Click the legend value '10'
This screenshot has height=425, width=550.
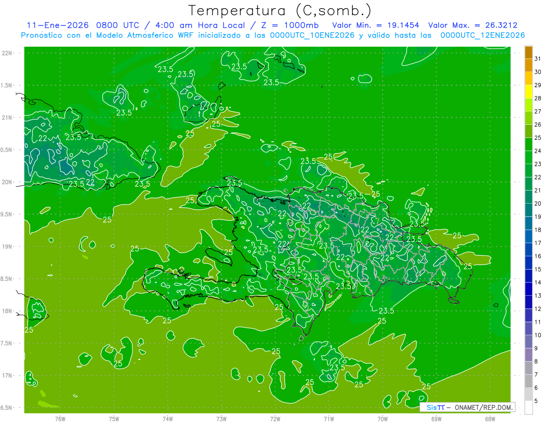point(538,335)
